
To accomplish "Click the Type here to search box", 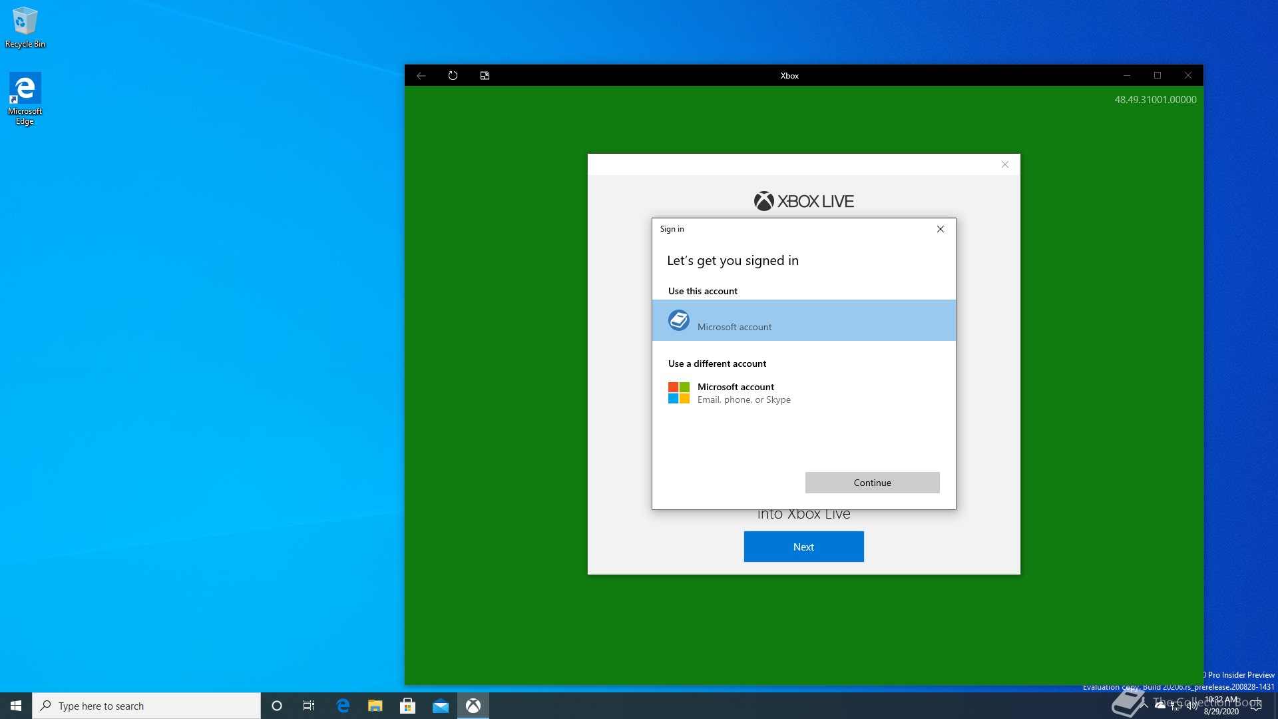I will pos(146,706).
